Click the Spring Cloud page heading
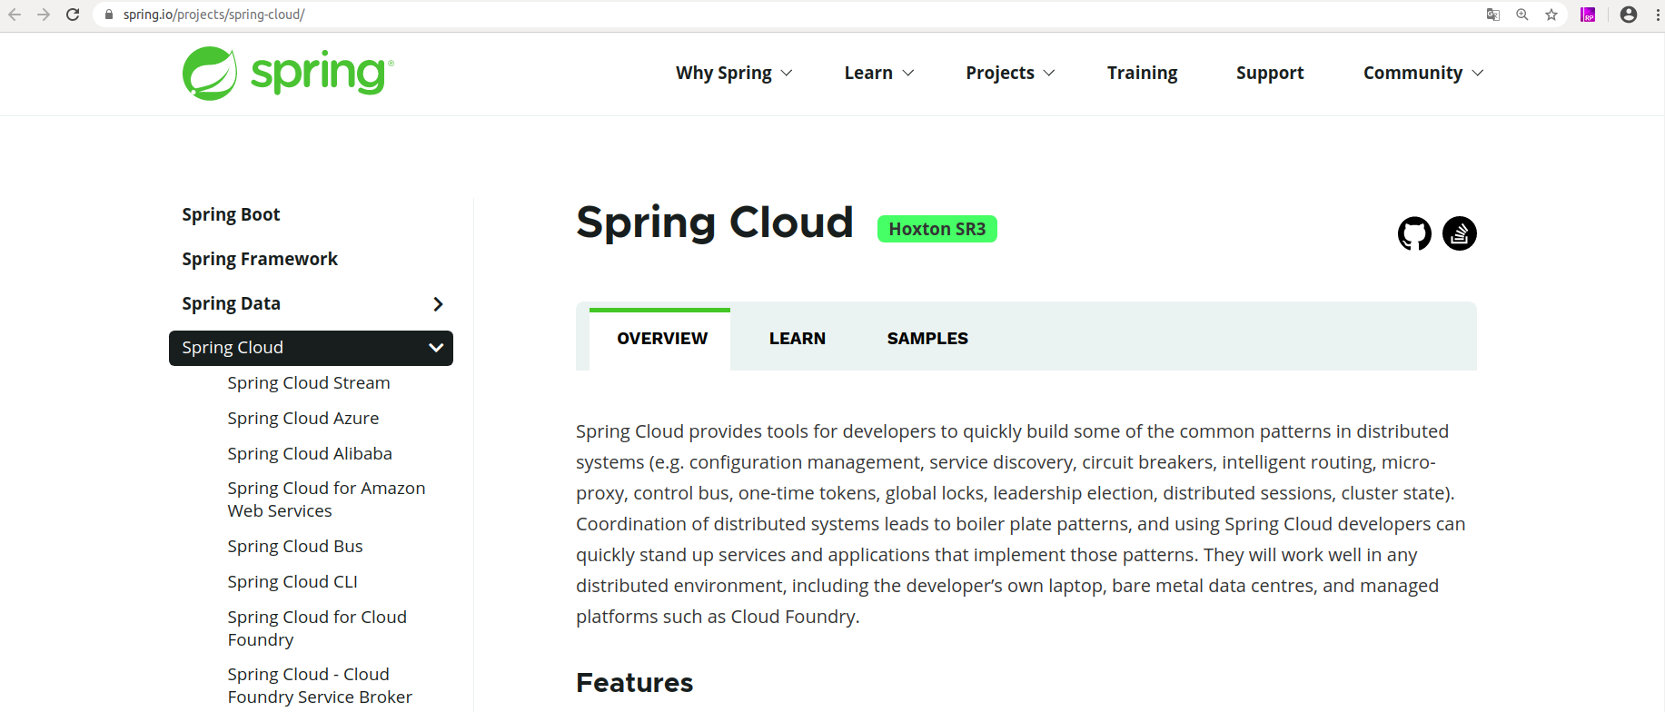The height and width of the screenshot is (712, 1665). coord(715,222)
